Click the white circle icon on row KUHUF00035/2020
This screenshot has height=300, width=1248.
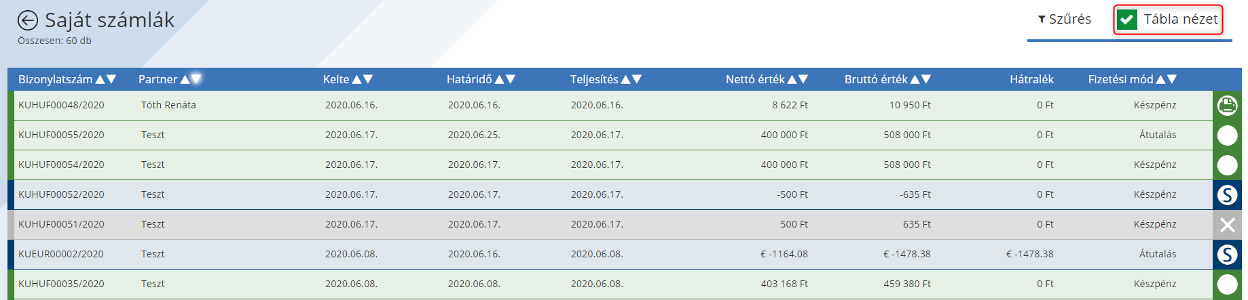click(x=1227, y=284)
